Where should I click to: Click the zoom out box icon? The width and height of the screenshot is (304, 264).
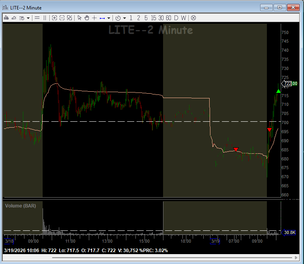pyautogui.click(x=62, y=18)
